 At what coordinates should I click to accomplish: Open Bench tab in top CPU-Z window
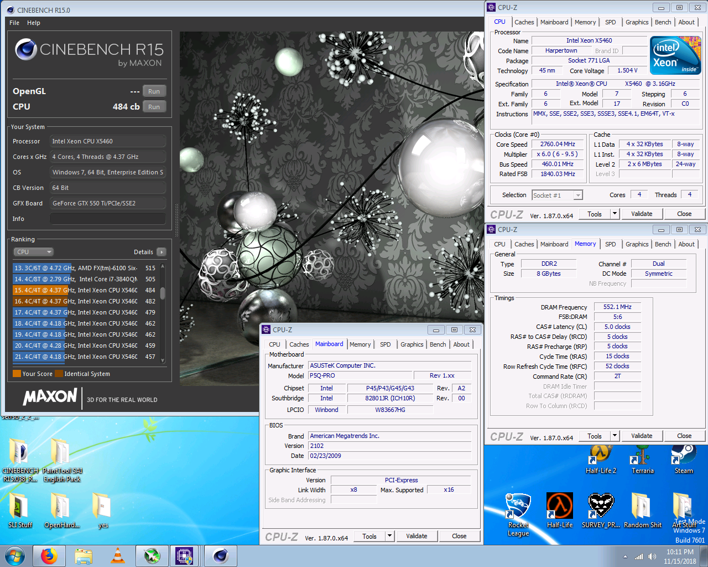point(663,22)
